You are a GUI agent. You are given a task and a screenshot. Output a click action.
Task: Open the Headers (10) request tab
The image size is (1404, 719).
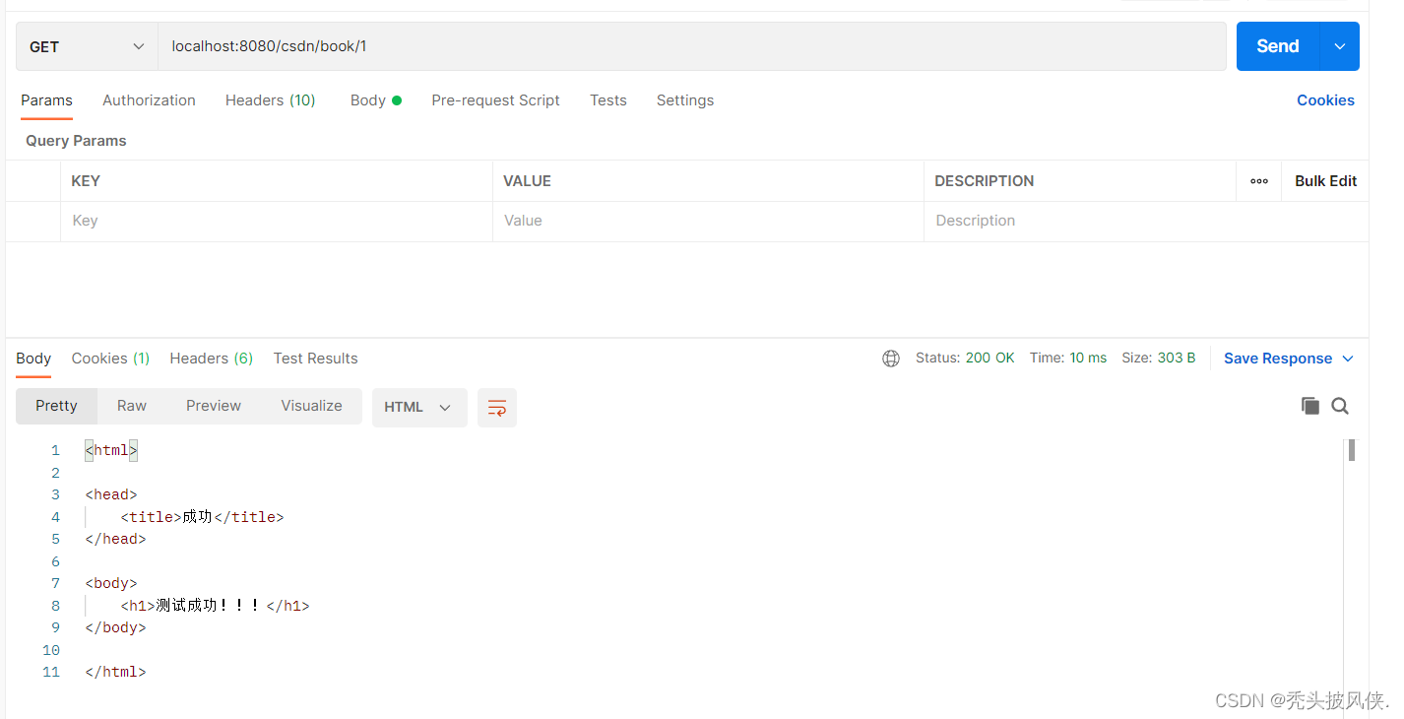tap(271, 100)
